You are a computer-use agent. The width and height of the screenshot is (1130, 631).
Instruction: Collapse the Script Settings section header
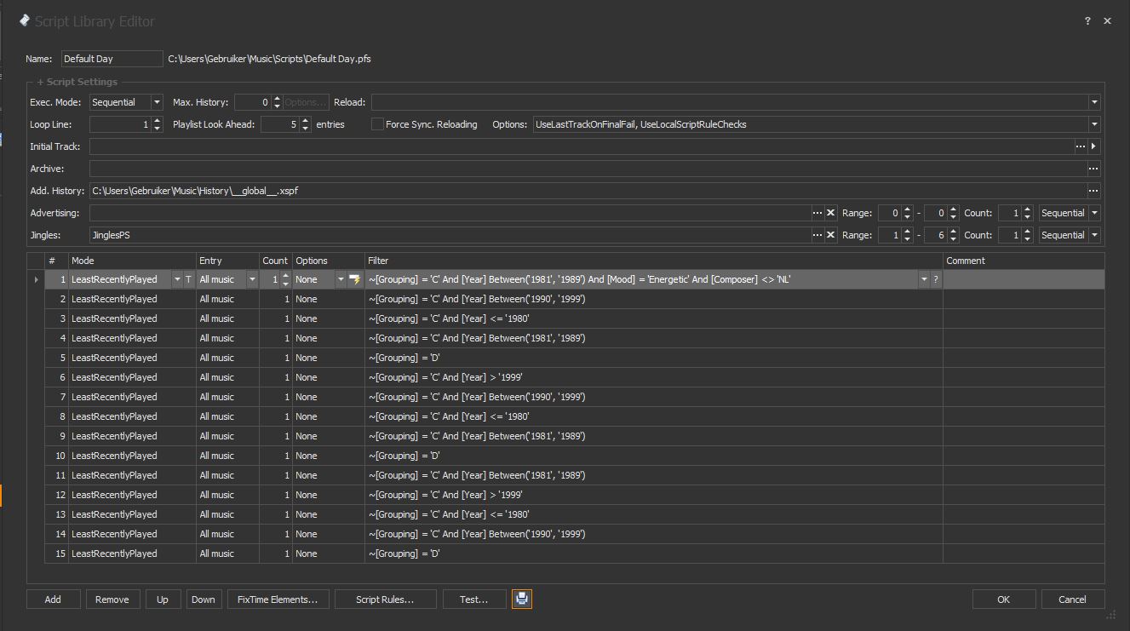77,82
